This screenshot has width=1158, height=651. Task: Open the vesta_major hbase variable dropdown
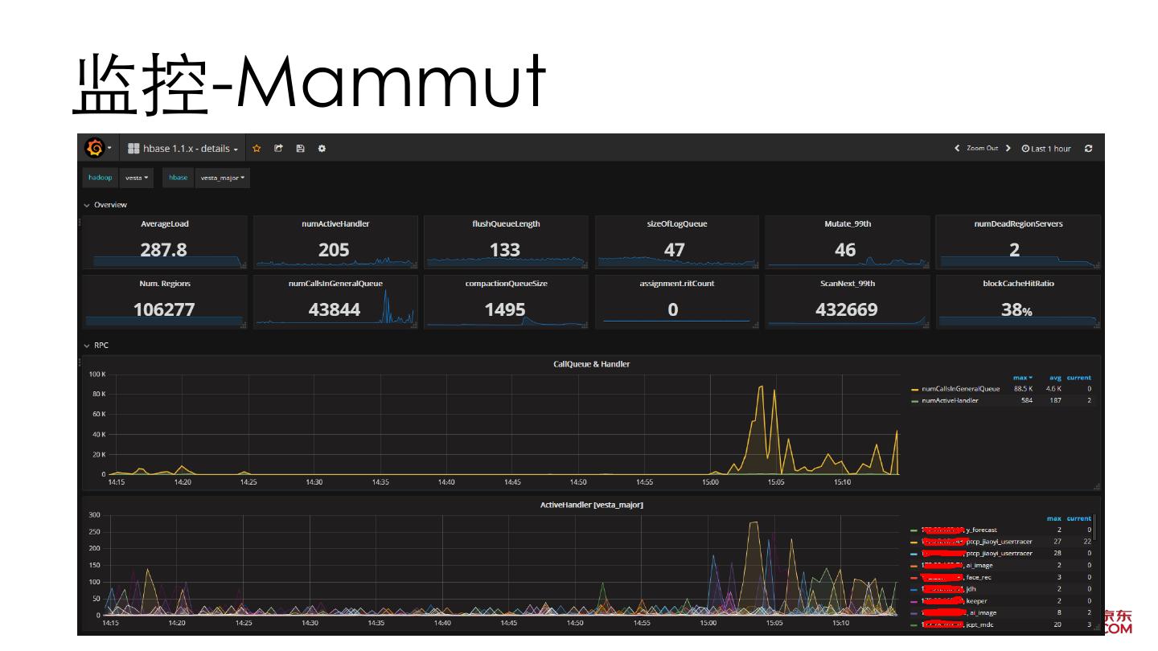point(222,178)
